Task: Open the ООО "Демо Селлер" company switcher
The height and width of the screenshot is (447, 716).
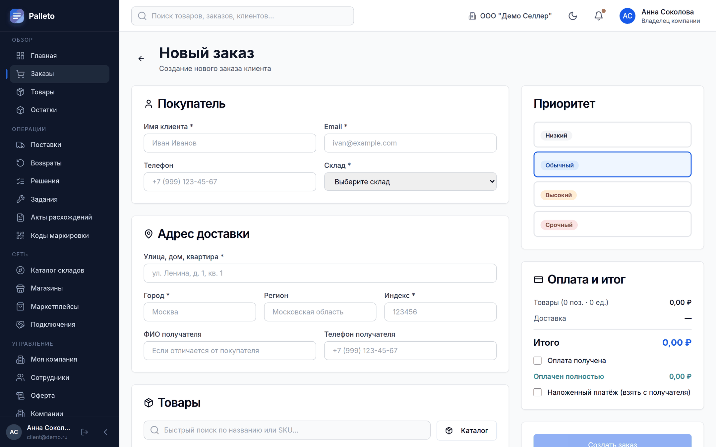Action: point(510,16)
